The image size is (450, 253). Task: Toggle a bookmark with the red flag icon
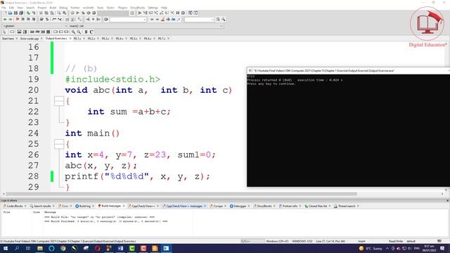coord(18,19)
